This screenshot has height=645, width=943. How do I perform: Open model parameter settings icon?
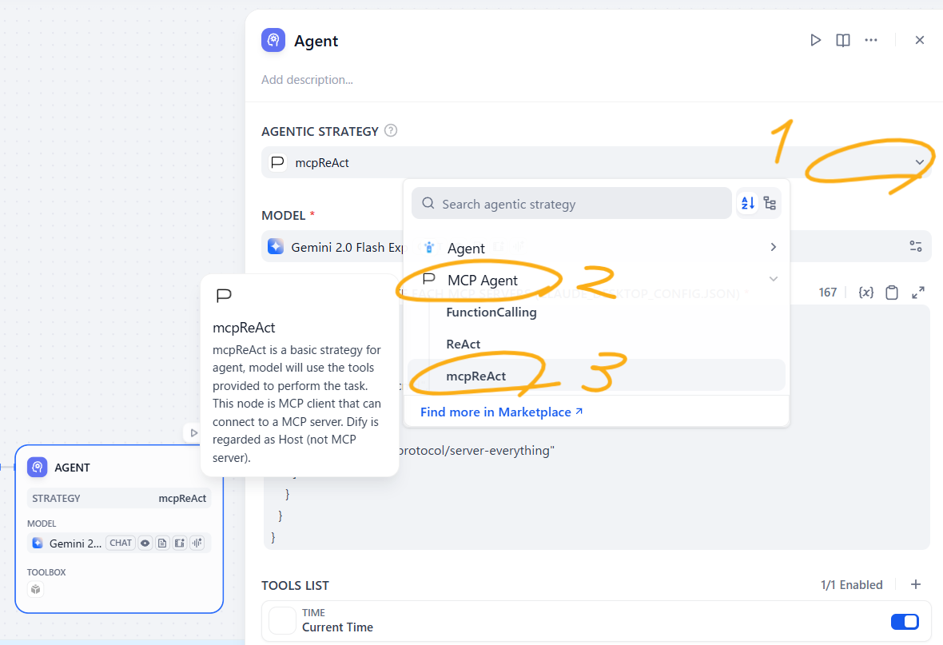click(x=915, y=246)
